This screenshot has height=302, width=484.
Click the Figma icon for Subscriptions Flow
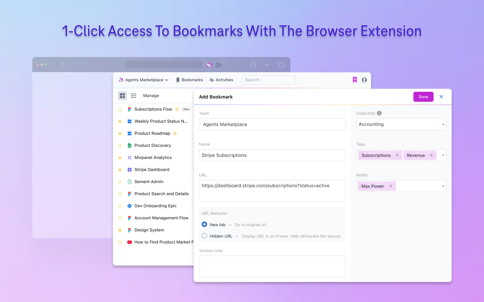click(x=129, y=109)
